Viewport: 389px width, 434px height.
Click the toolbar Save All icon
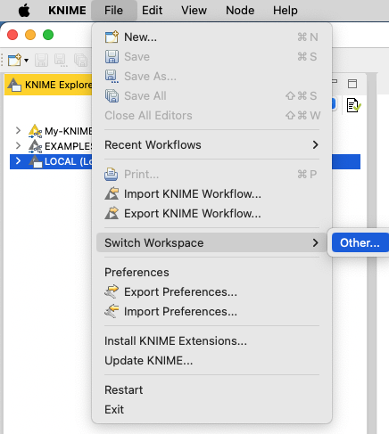[80, 61]
